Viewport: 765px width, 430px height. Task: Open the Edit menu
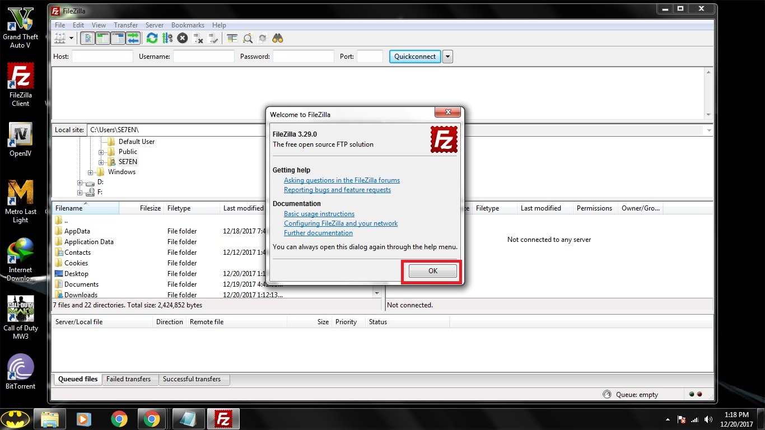pos(78,25)
